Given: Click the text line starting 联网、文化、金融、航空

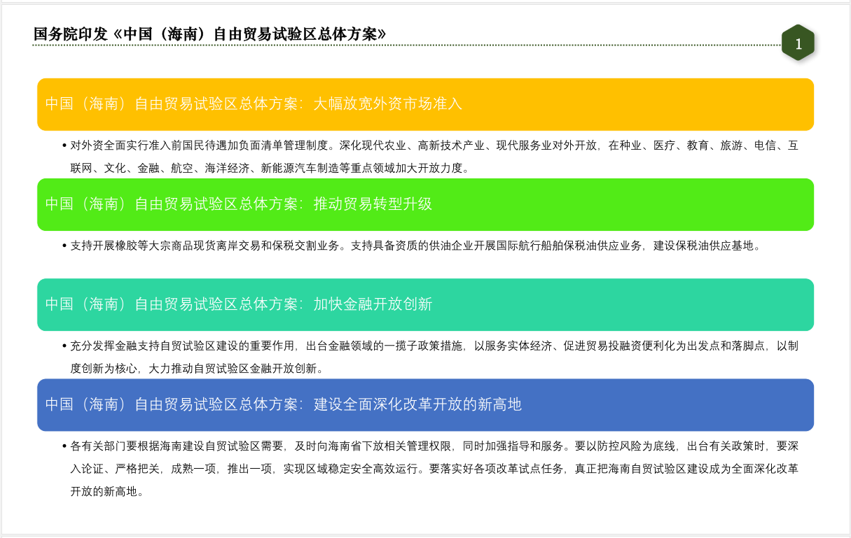Looking at the screenshot, I should coord(270,168).
